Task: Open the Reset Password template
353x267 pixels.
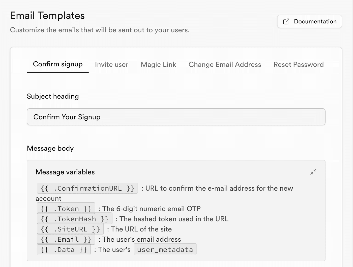Action: [x=299, y=65]
